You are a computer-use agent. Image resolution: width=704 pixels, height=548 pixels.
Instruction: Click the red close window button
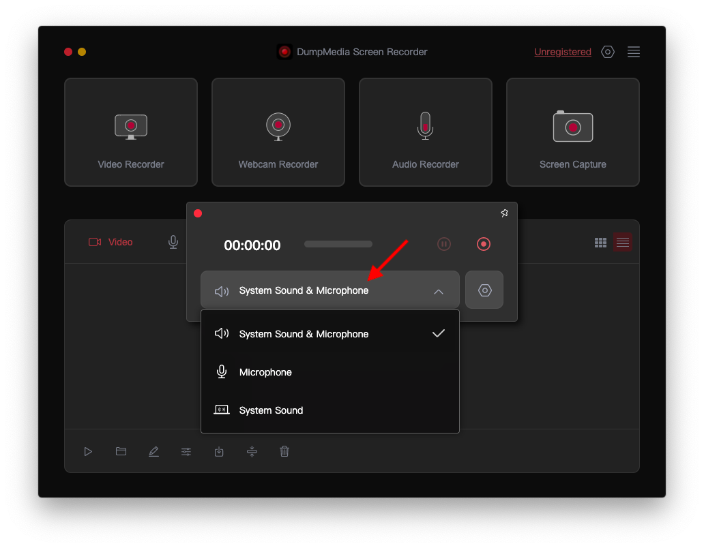[68, 52]
